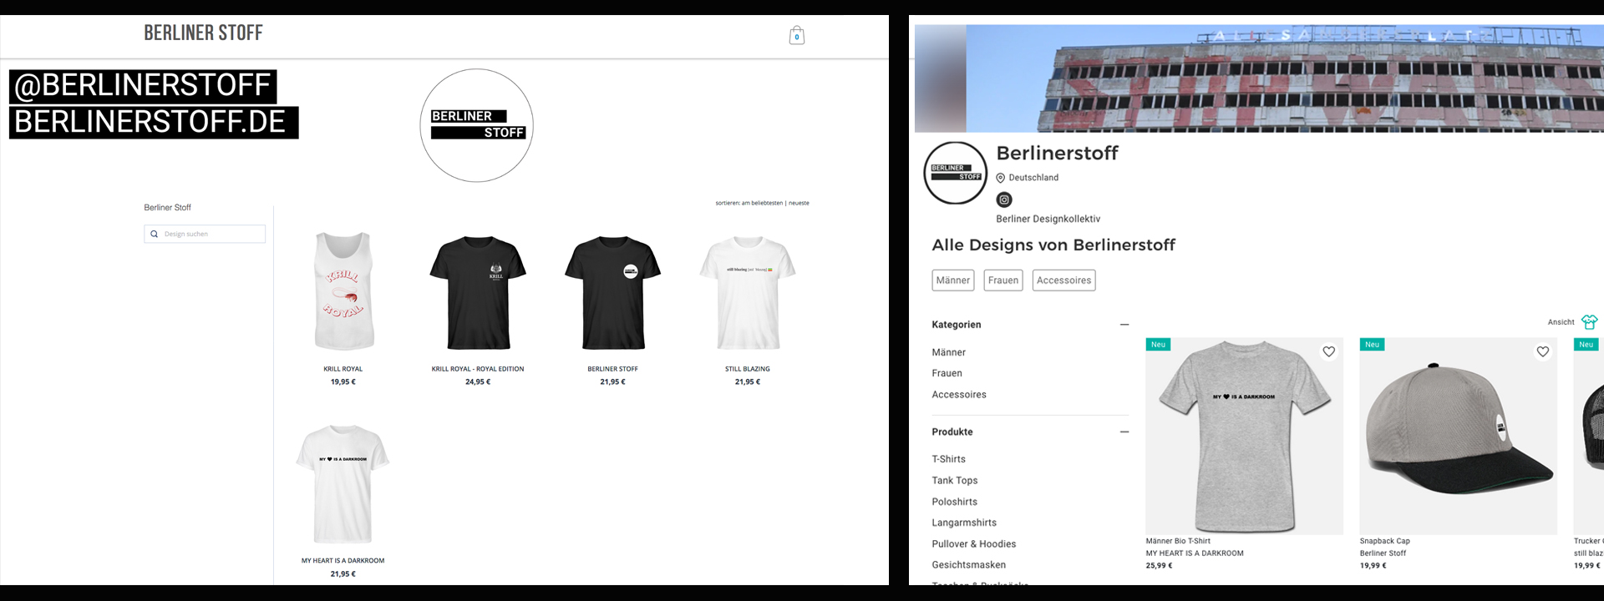Open the Instagram icon on Berlinerstoff profile

pyautogui.click(x=1004, y=200)
